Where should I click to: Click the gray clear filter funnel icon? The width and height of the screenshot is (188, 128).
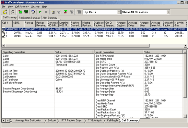point(72,12)
